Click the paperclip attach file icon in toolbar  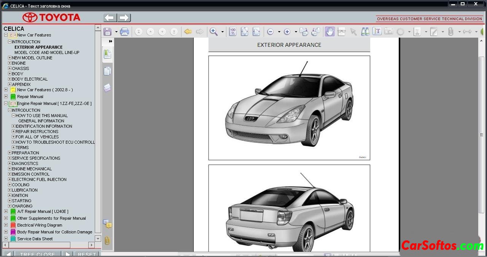(451, 32)
